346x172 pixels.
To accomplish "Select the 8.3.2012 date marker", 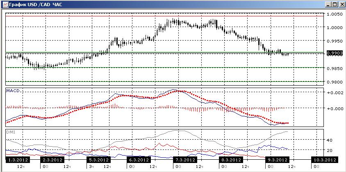I will pos(231,160).
